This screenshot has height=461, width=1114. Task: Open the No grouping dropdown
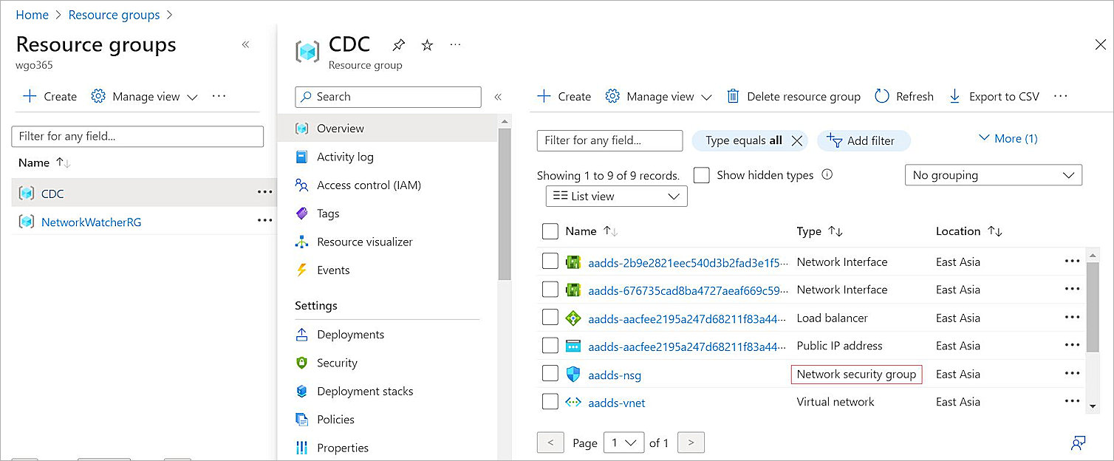click(993, 174)
